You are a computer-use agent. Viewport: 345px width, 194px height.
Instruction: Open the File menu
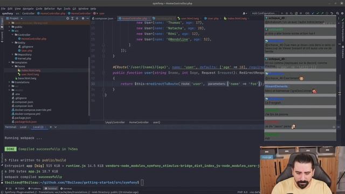coord(3,9)
